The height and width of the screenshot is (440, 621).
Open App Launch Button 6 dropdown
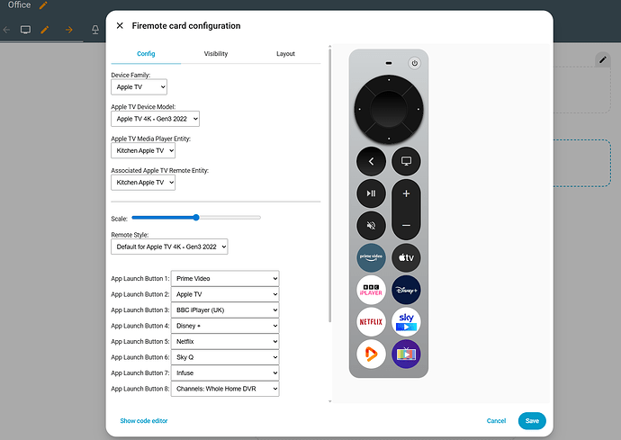225,357
